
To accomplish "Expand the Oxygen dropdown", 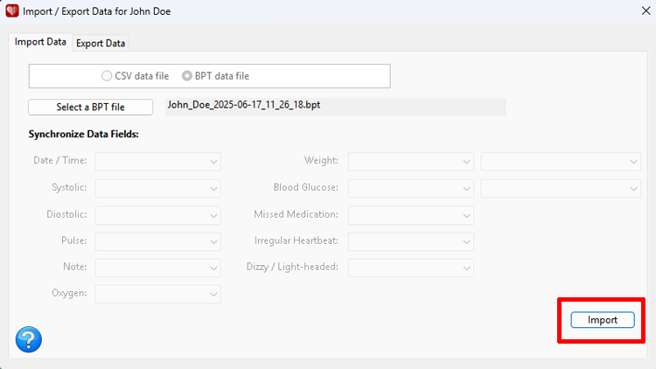I will (158, 294).
